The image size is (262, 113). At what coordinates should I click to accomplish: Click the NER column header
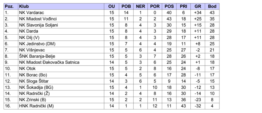pos(140,6)
